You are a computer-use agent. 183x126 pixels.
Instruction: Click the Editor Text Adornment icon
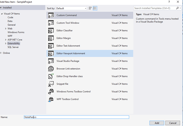(x=51, y=46)
